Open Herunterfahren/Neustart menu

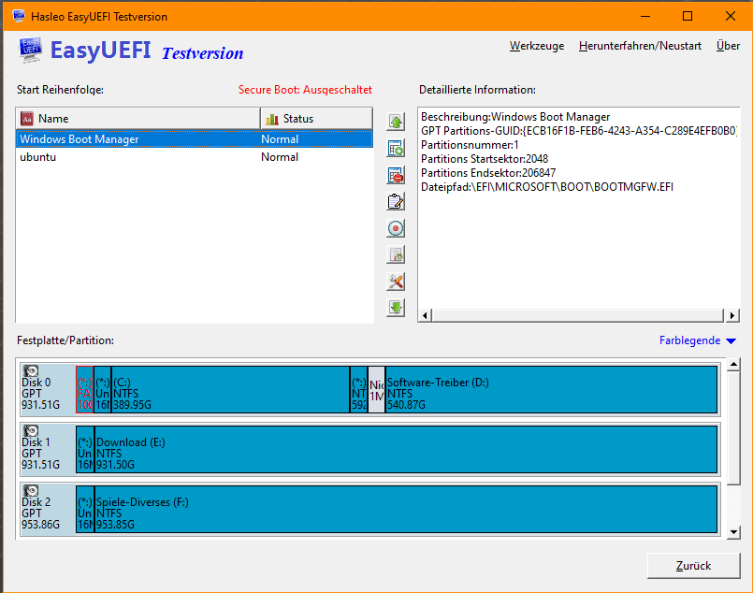tap(640, 46)
